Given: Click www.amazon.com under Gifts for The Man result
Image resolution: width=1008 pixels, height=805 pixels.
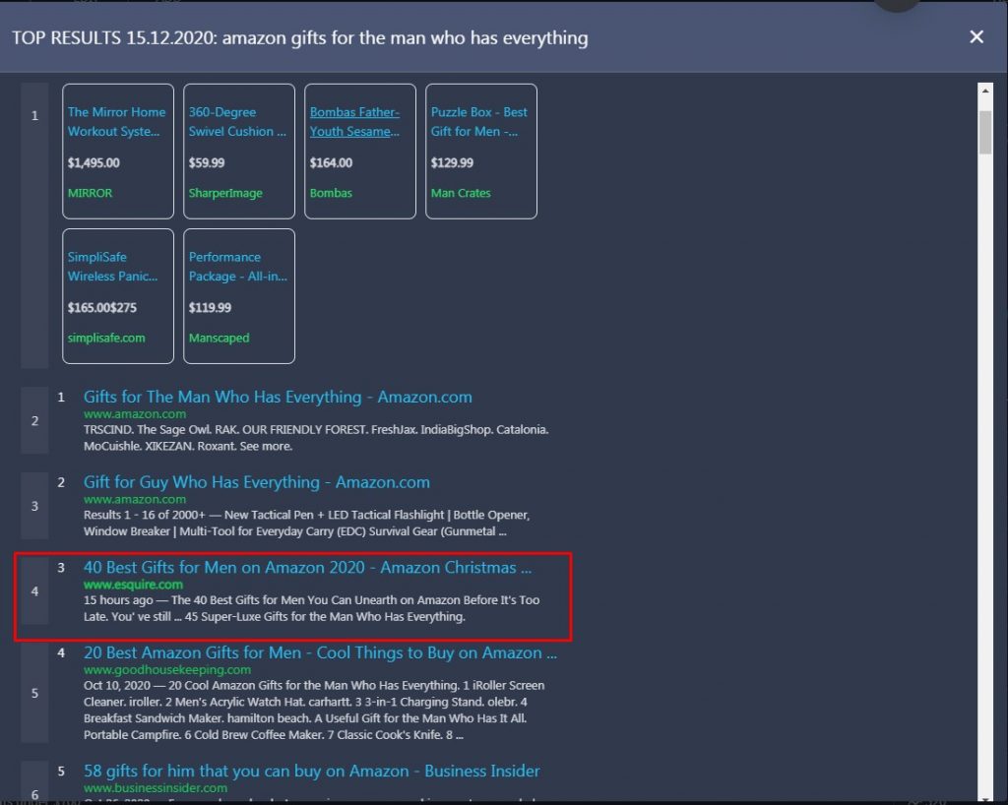Looking at the screenshot, I should coord(135,413).
